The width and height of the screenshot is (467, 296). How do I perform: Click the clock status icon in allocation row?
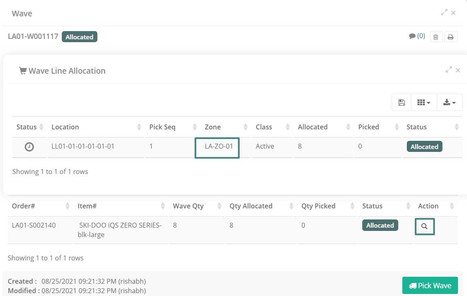pyautogui.click(x=29, y=147)
